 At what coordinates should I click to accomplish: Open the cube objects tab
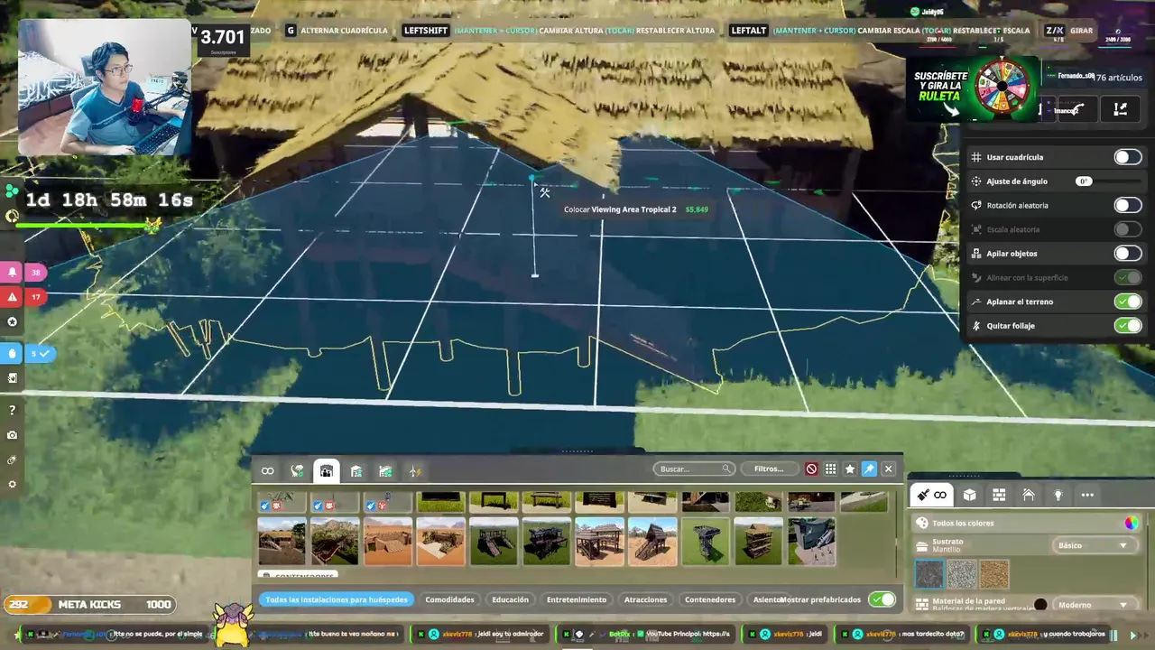(x=969, y=495)
